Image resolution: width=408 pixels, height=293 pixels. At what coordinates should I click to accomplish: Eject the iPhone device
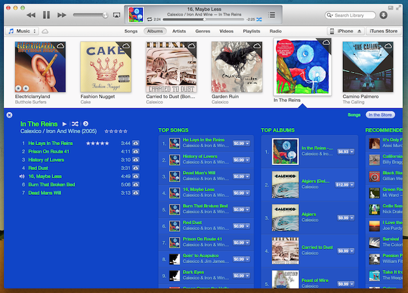tap(360, 31)
